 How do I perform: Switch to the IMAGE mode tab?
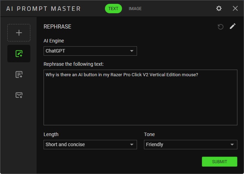(x=135, y=8)
